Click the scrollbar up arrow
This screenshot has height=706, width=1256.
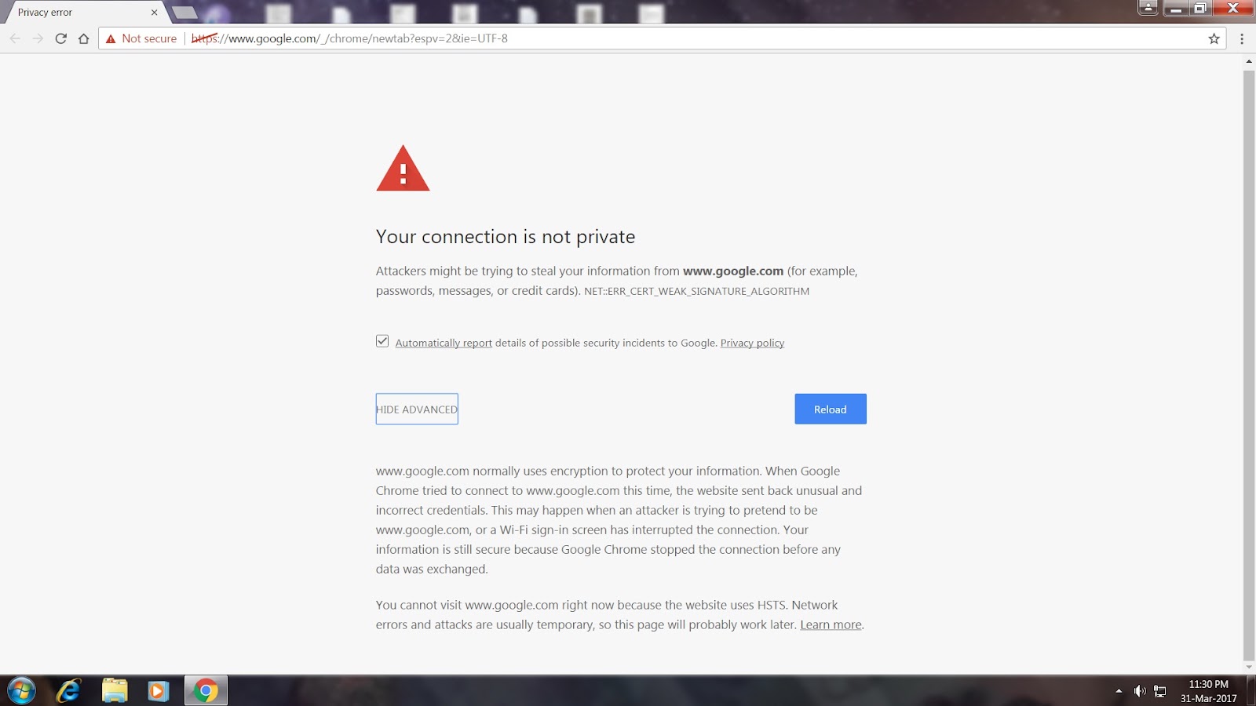pyautogui.click(x=1249, y=61)
